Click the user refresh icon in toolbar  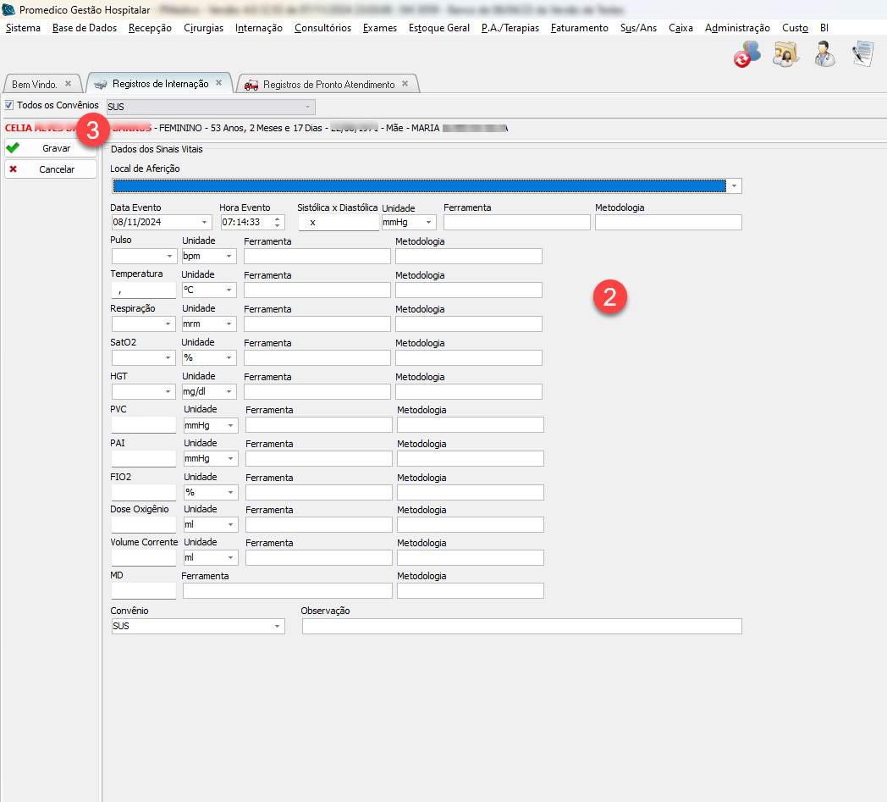747,54
